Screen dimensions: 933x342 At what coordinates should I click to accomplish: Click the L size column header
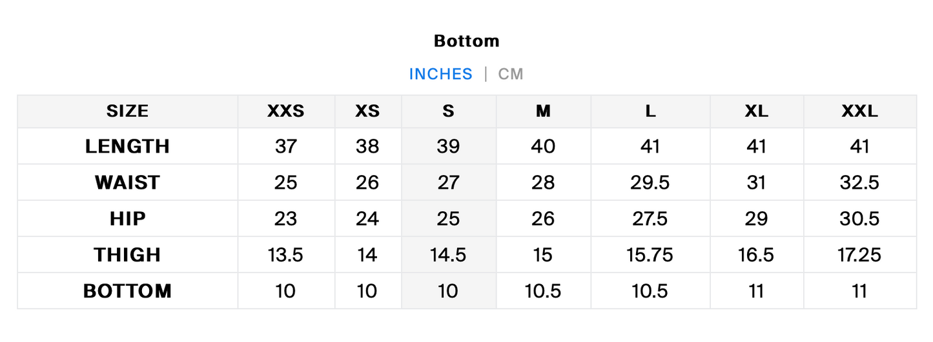[650, 111]
